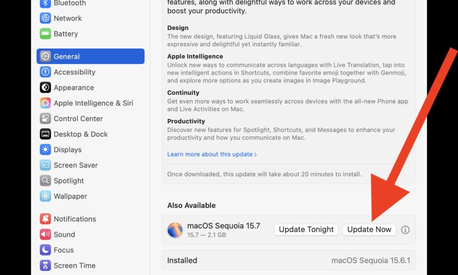Viewport: 458px width, 275px height.
Task: Click the Update Tonight button
Action: pos(306,230)
